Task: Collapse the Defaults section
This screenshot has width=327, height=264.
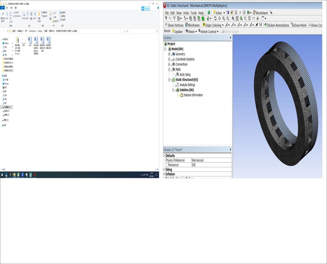Action: [x=164, y=156]
